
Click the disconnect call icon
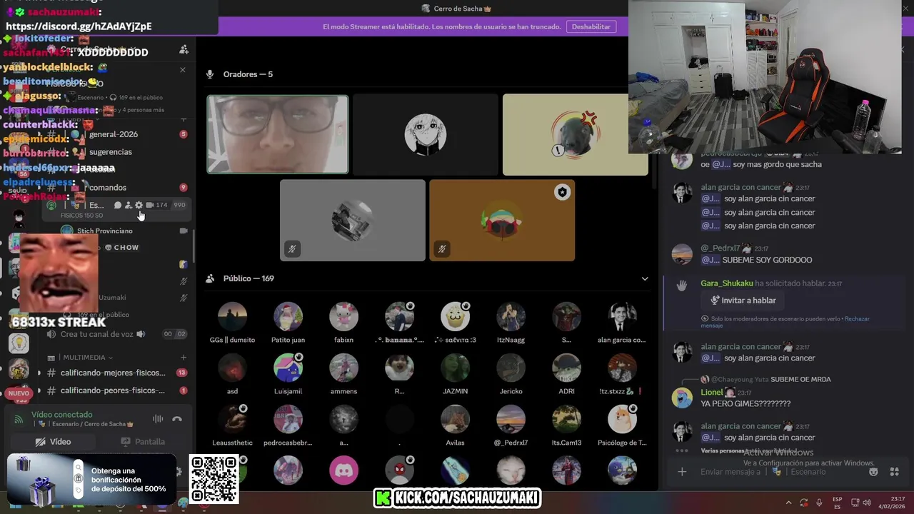177,419
